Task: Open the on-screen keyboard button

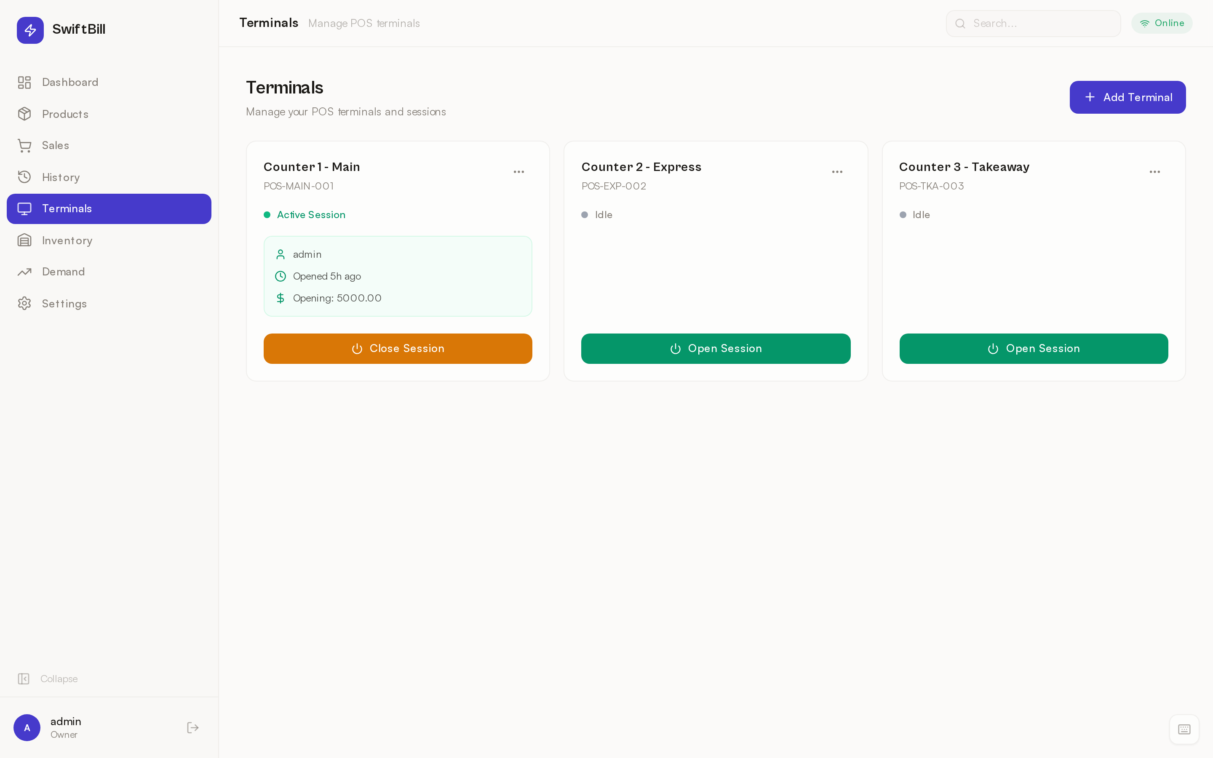Action: pos(1184,729)
